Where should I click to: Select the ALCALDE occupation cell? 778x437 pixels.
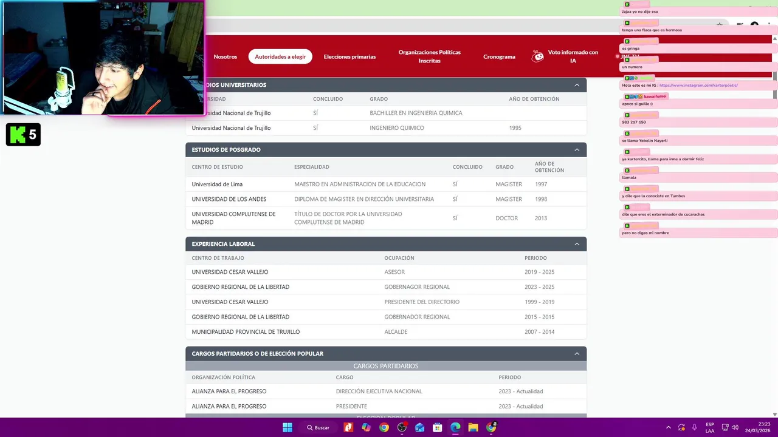(x=396, y=332)
